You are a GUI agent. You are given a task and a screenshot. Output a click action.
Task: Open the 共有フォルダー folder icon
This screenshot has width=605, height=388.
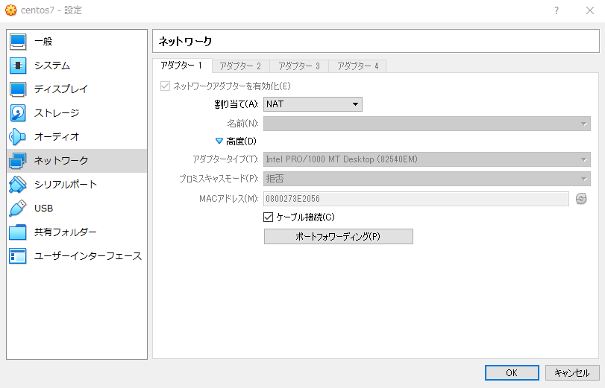click(x=18, y=232)
